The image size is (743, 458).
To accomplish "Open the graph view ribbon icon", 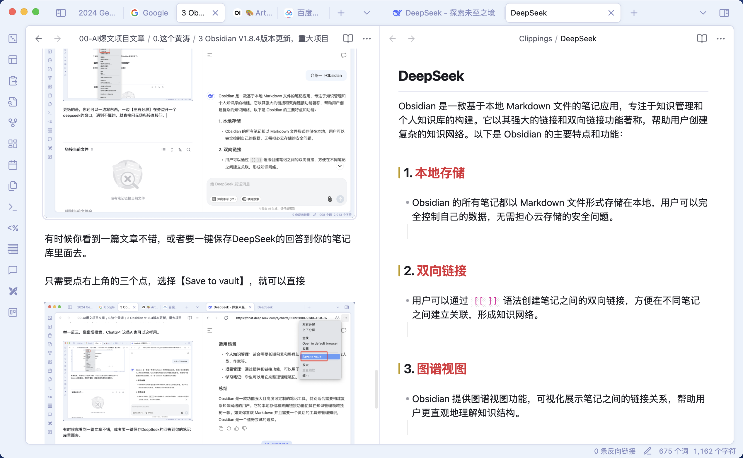I will [13, 123].
